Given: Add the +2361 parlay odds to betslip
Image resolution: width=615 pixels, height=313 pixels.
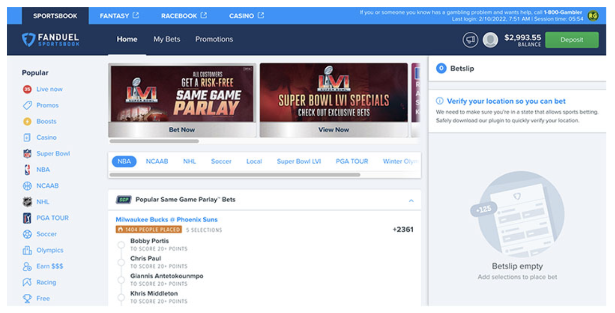Looking at the screenshot, I should pos(403,229).
